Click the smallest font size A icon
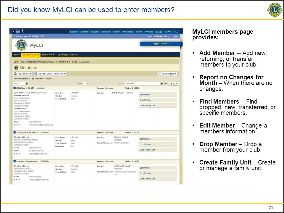This screenshot has width=284, height=213. click(x=13, y=32)
